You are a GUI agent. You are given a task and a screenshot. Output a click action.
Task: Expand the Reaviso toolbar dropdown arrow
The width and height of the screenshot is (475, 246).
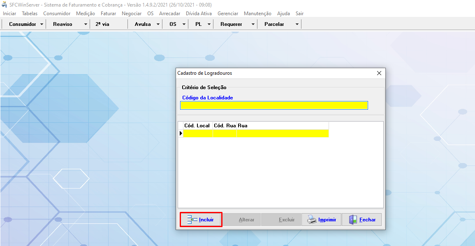(x=86, y=24)
